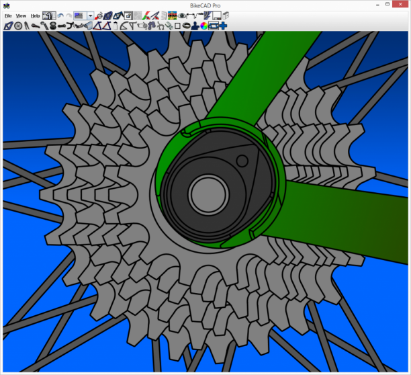The image size is (411, 375).
Task: Select the fork component icon
Action: coord(27,26)
